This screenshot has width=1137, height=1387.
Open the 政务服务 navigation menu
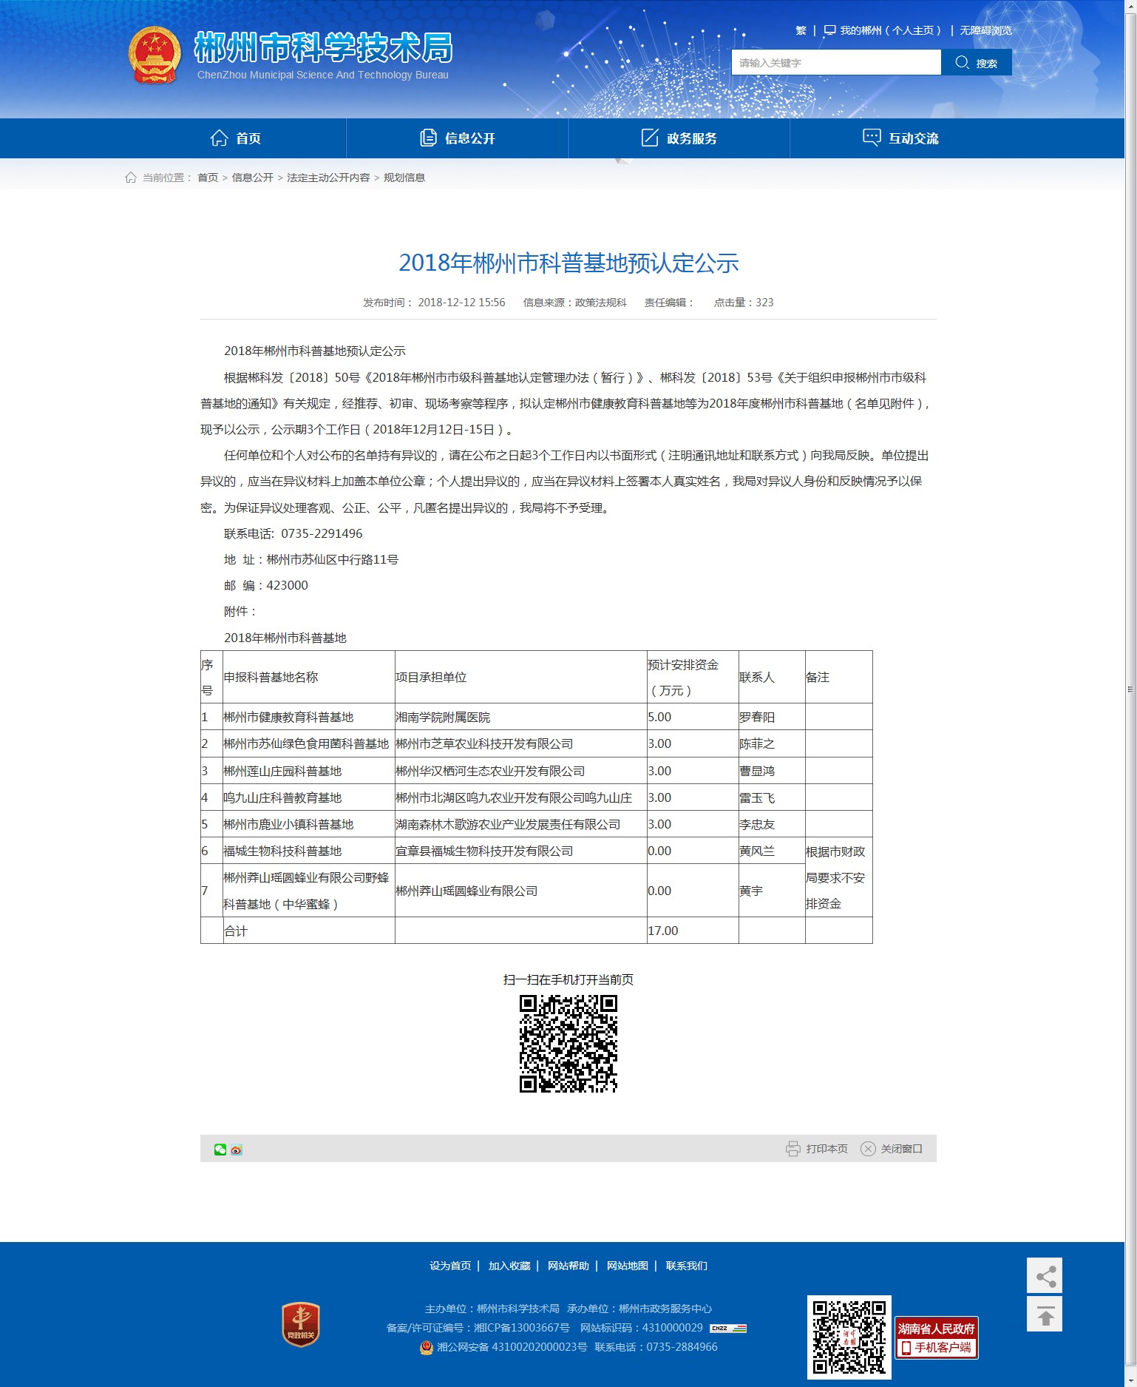pyautogui.click(x=679, y=138)
